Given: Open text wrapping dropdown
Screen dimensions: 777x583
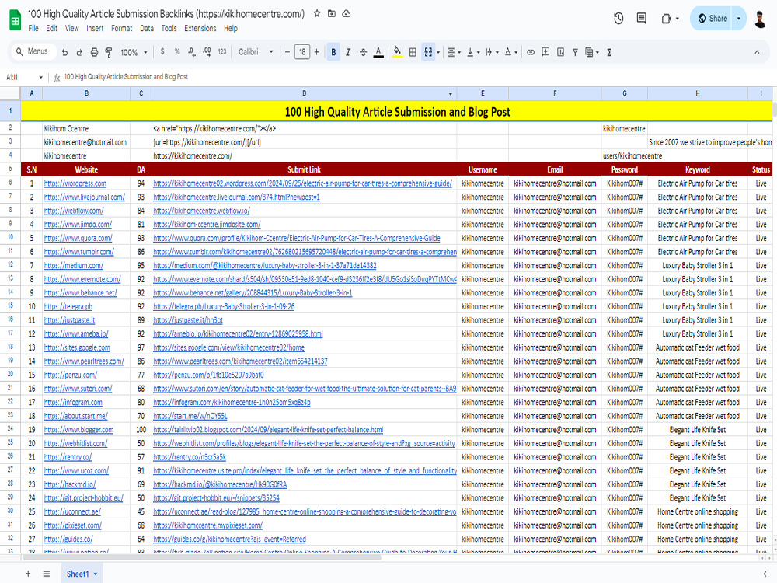Looking at the screenshot, I should 492,52.
